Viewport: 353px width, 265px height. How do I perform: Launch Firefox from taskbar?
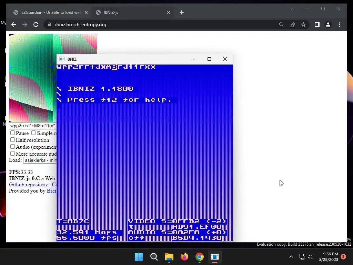pyautogui.click(x=184, y=257)
